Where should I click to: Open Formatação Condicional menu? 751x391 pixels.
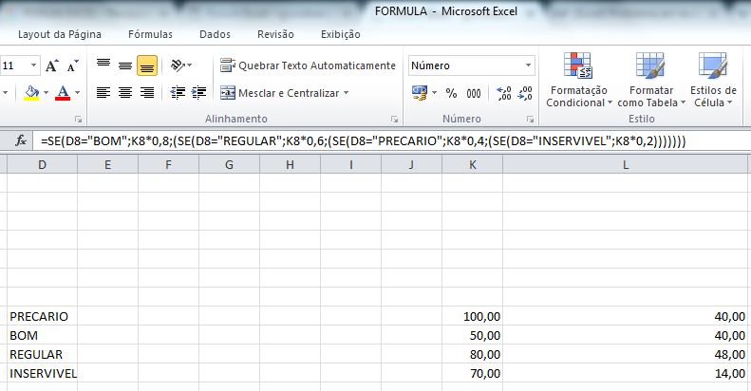pos(578,80)
